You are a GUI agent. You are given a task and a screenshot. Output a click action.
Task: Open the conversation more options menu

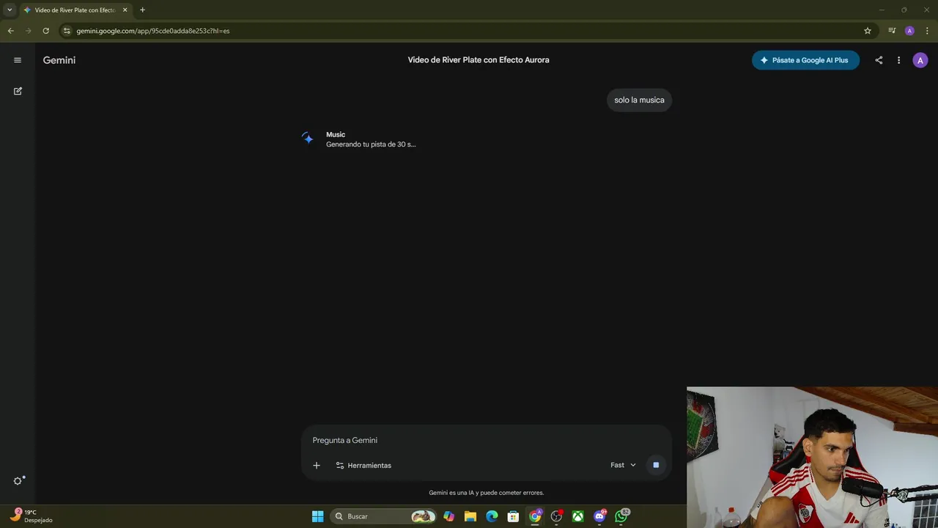898,60
